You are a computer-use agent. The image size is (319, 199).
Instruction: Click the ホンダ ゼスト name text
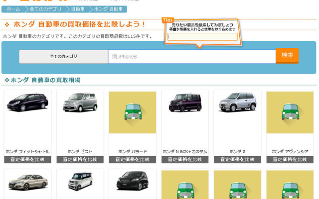coord(80,151)
